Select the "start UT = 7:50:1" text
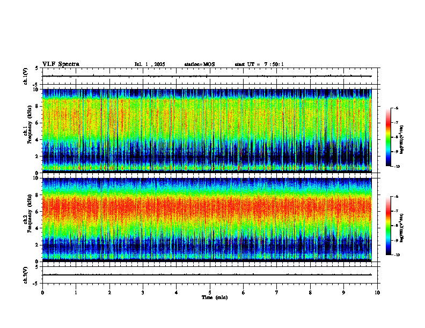The image size is (425, 328). coord(259,64)
